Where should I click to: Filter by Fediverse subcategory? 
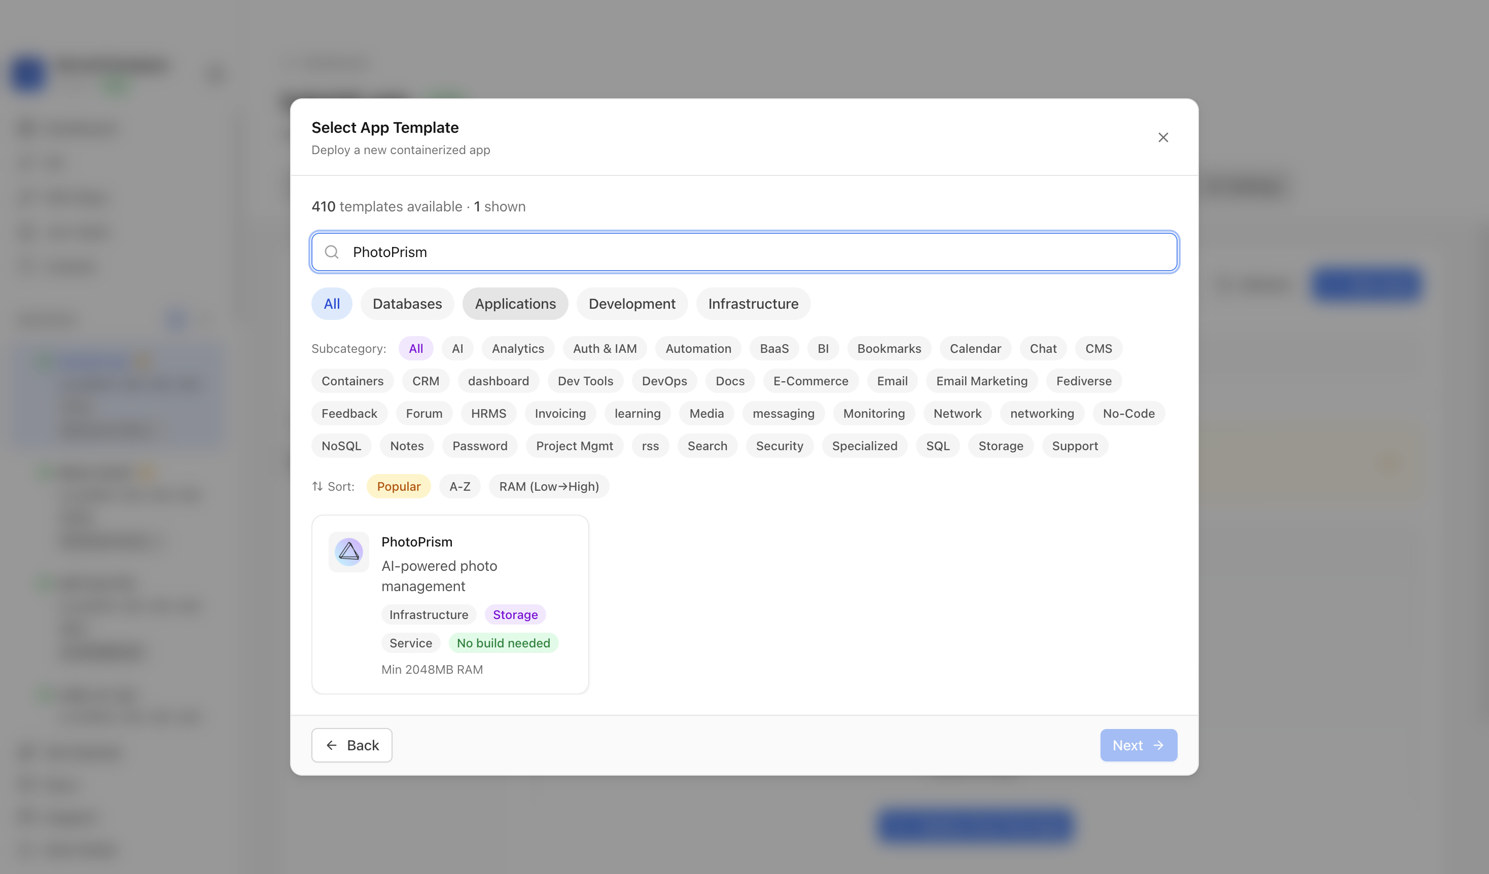(x=1084, y=381)
